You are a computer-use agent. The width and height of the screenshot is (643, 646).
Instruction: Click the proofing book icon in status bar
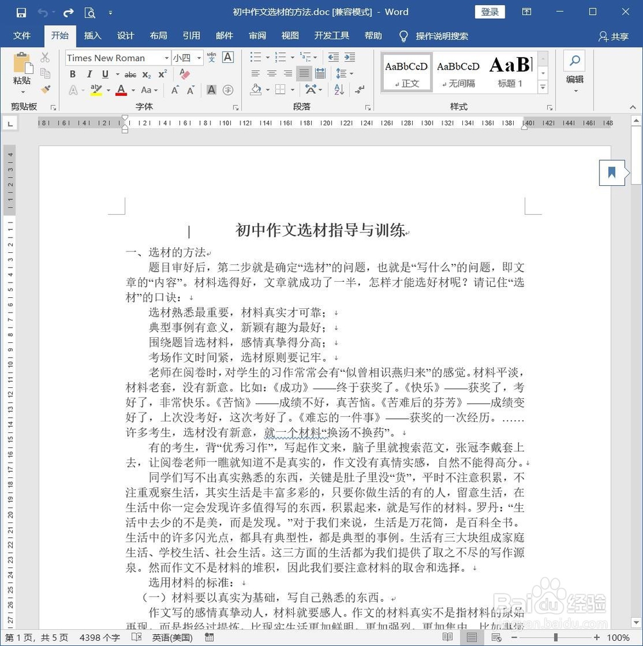137,638
